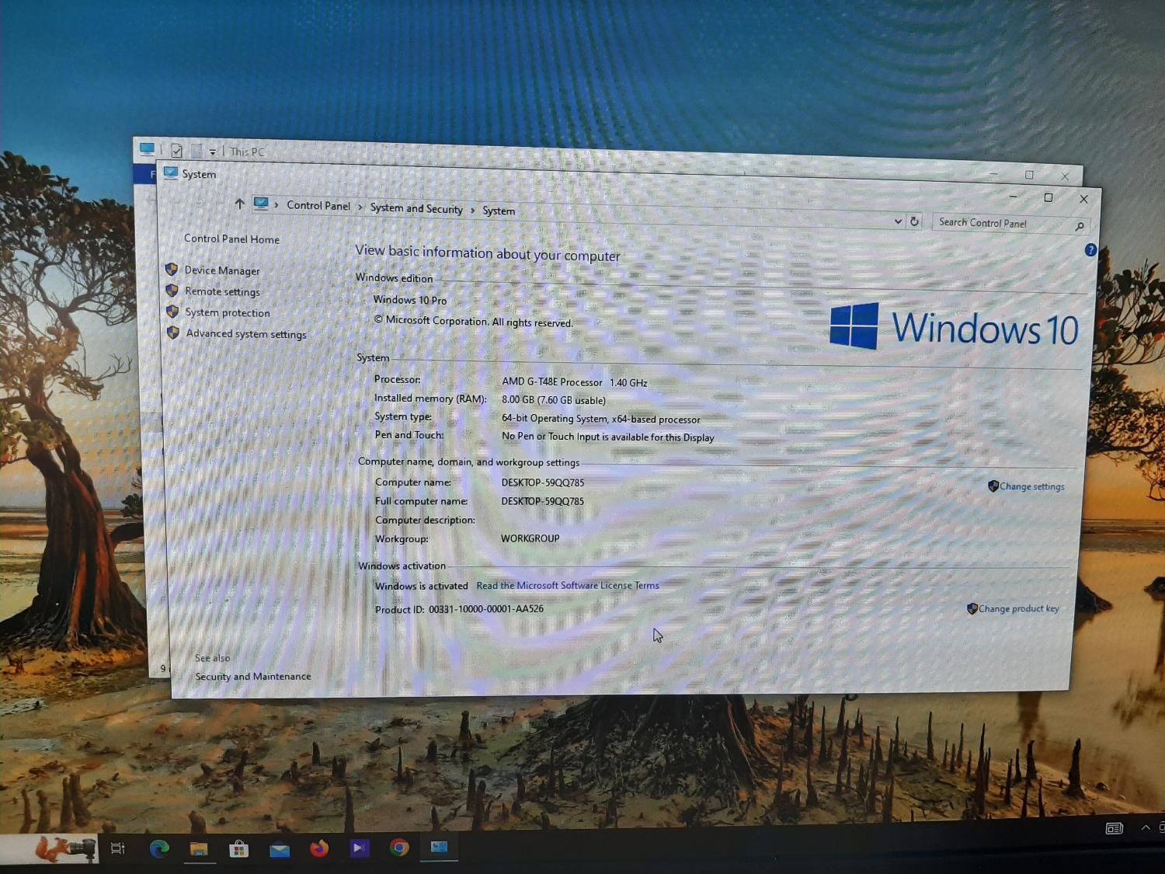This screenshot has height=874, width=1165.
Task: Click the Change product key link
Action: tap(1018, 608)
